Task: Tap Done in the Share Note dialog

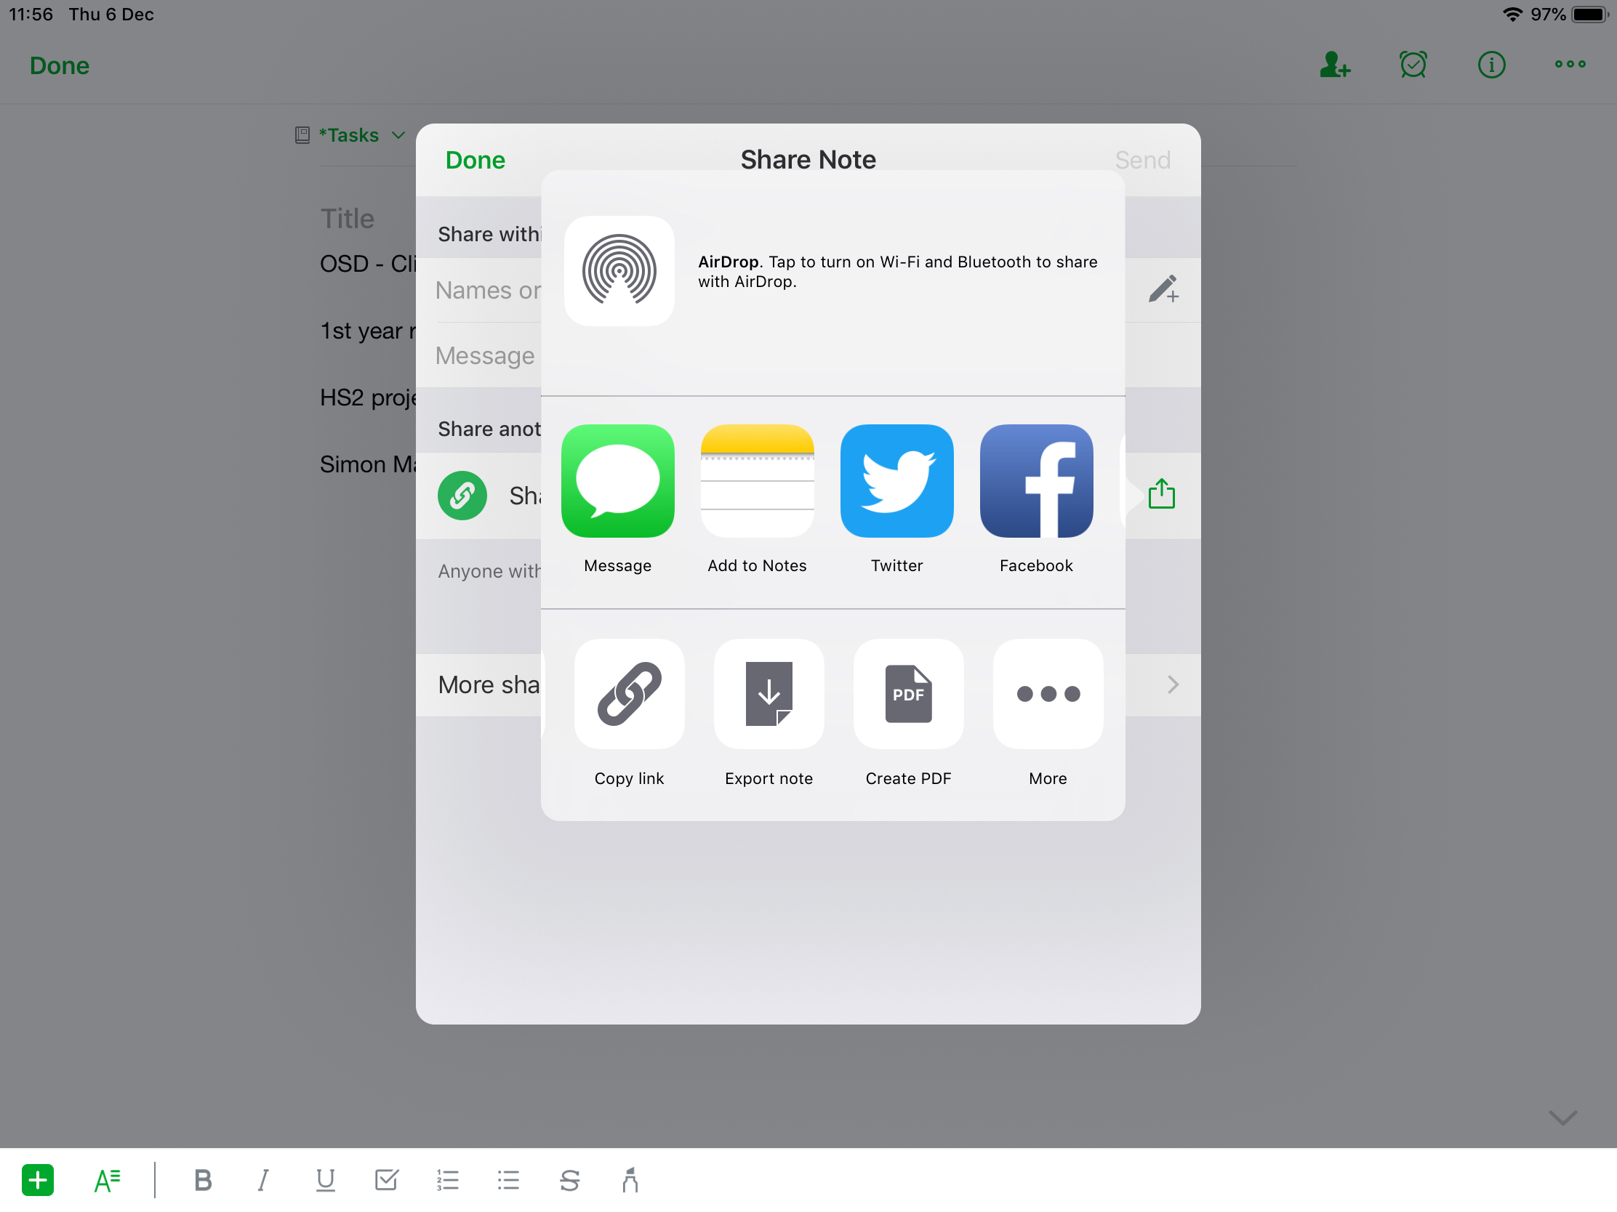Action: (x=476, y=160)
